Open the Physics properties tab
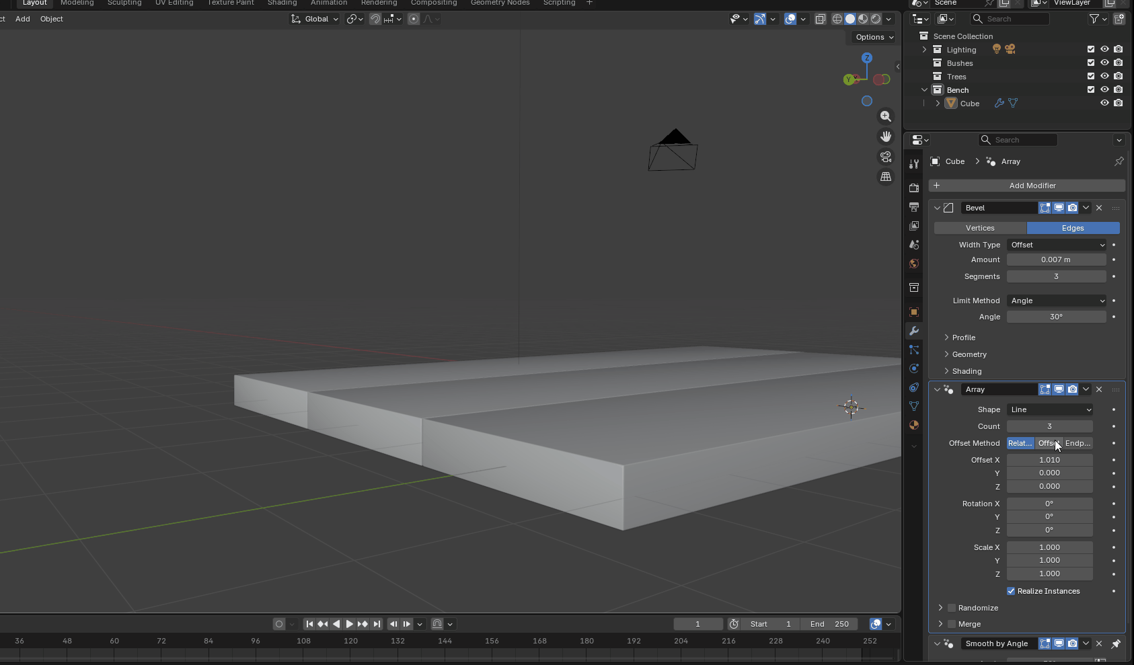 pyautogui.click(x=913, y=368)
